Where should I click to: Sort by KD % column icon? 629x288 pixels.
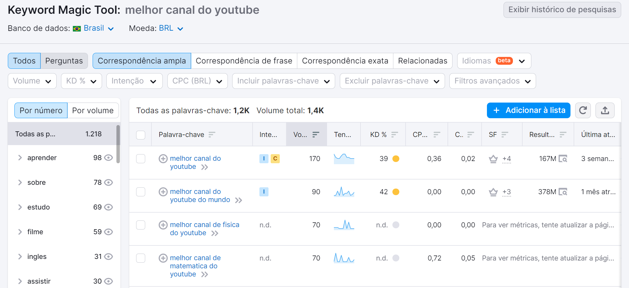pos(395,134)
